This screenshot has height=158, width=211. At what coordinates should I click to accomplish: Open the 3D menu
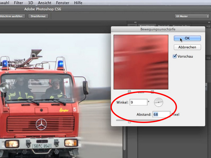pyautogui.click(x=30, y=3)
